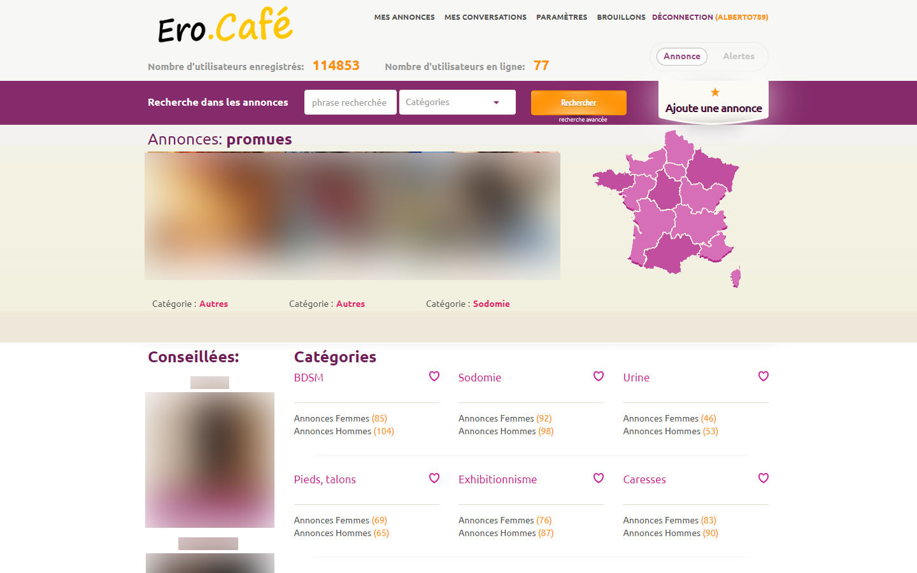Switch to the Alertes toggle option

tap(739, 56)
